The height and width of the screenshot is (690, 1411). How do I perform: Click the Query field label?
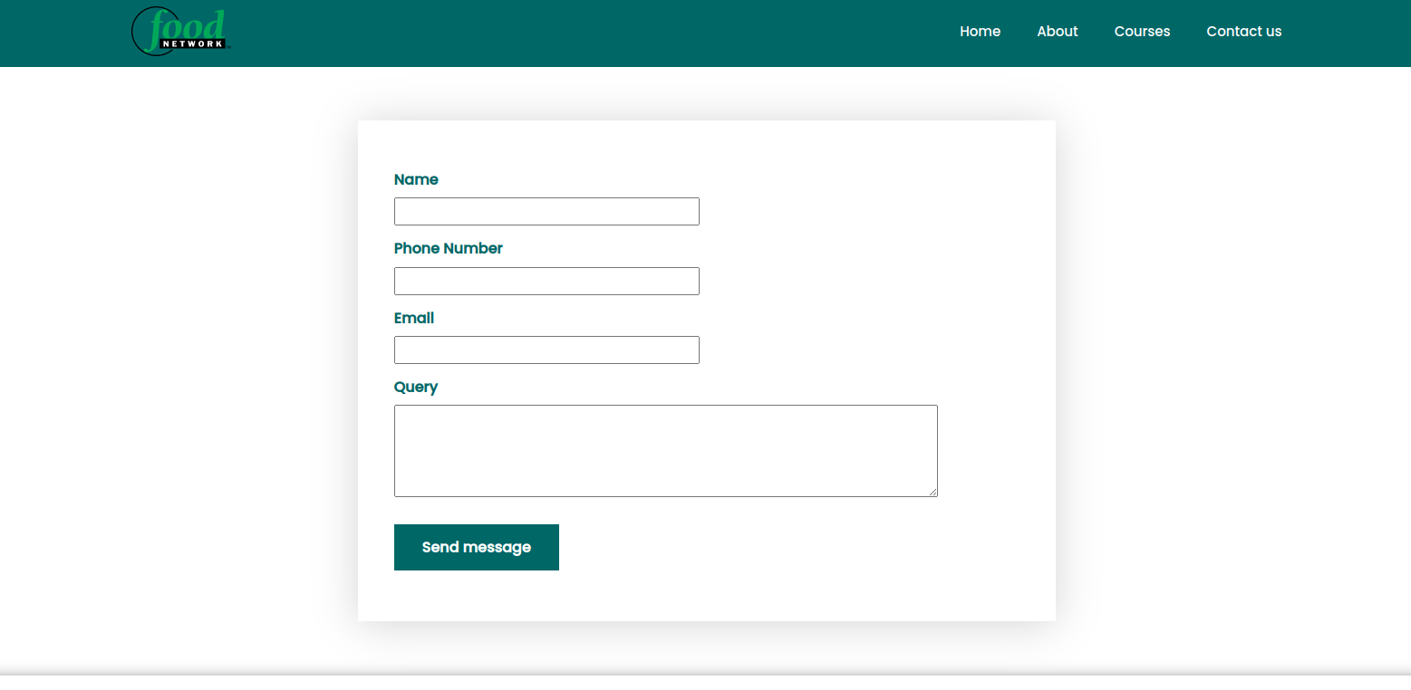pos(416,387)
